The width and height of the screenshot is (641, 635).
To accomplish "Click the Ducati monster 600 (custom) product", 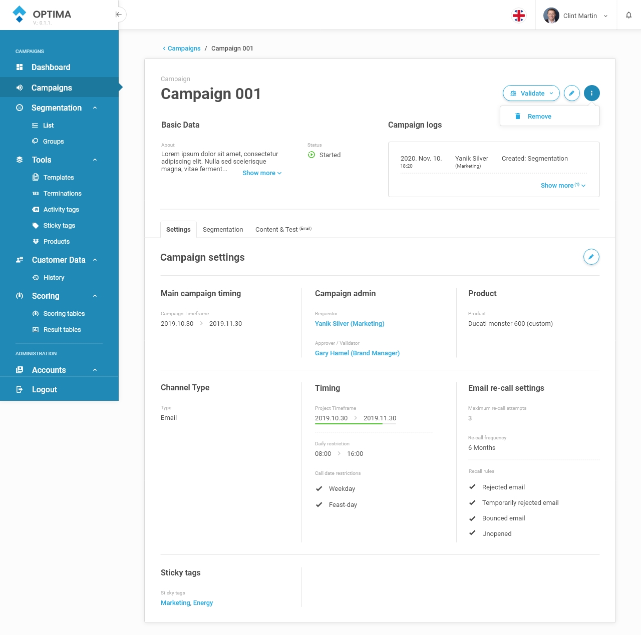I will (x=510, y=324).
